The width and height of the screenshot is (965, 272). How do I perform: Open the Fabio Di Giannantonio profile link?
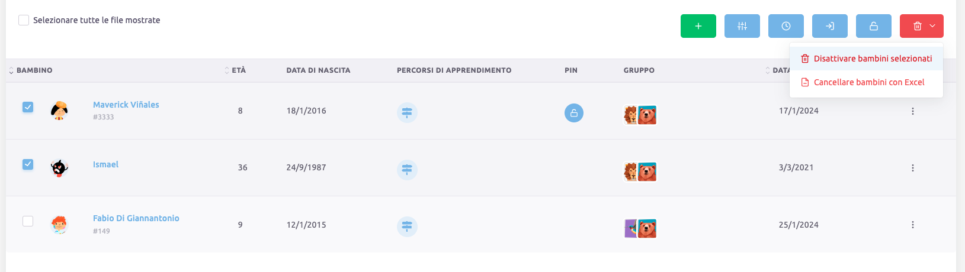click(x=136, y=218)
